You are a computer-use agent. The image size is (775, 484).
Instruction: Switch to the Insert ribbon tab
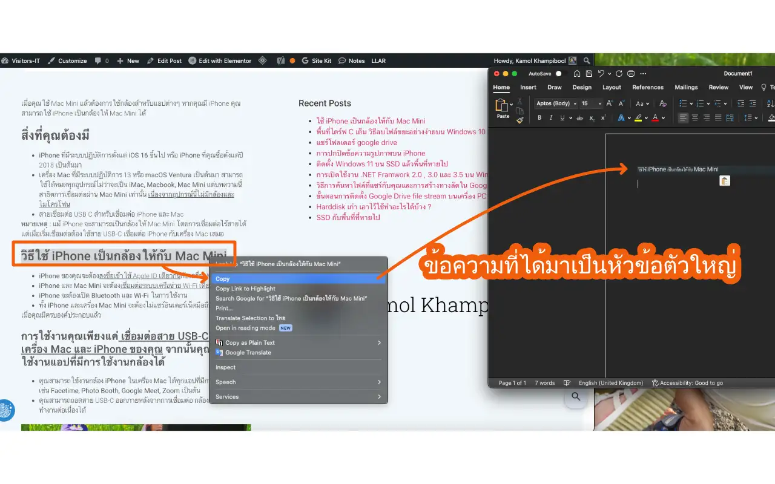tap(528, 87)
